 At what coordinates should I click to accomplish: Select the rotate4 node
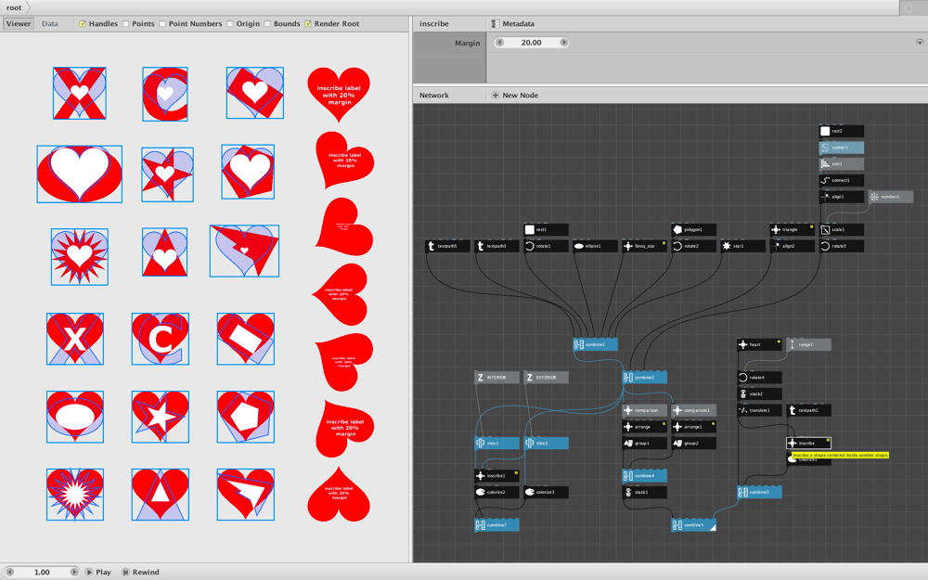[x=759, y=377]
